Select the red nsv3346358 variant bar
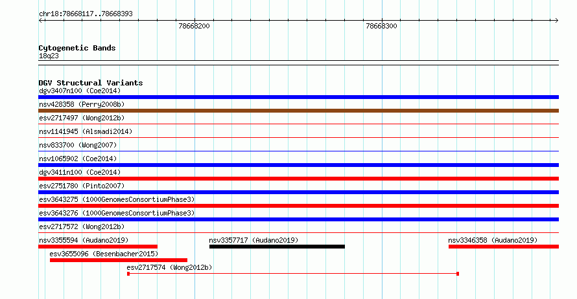 point(504,247)
